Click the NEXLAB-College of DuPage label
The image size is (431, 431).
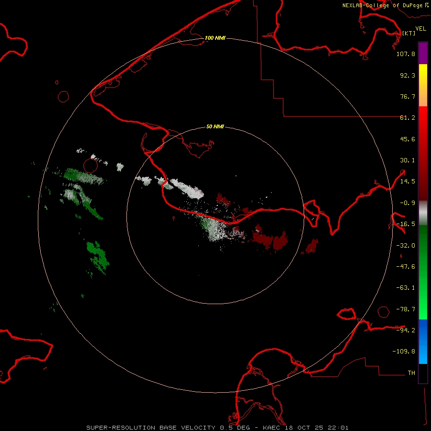(385, 5)
